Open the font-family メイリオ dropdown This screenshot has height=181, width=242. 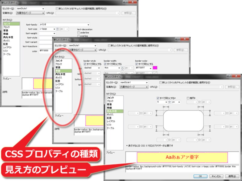click(x=88, y=25)
